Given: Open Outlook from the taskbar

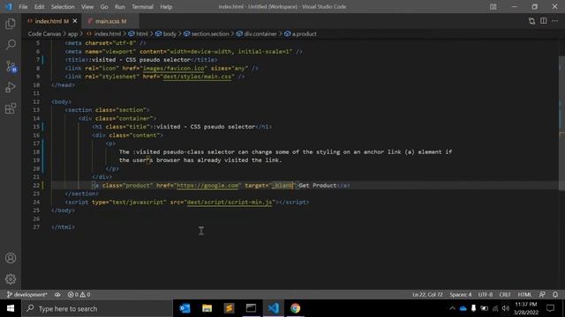Looking at the screenshot, I should point(185,308).
